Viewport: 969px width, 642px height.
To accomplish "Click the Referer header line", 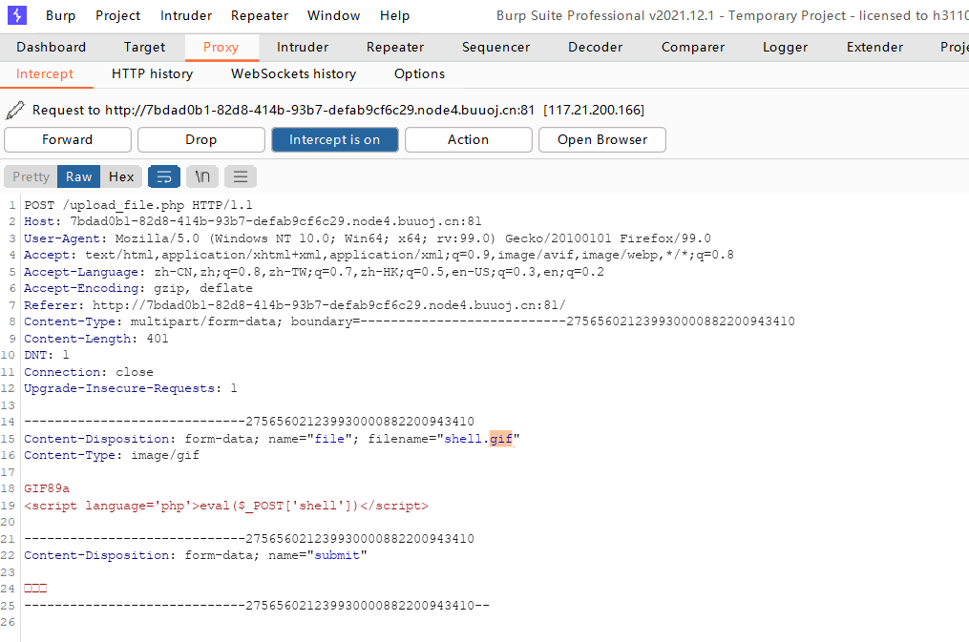I will click(295, 305).
